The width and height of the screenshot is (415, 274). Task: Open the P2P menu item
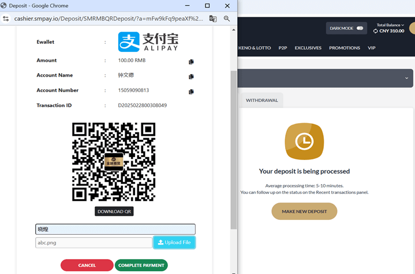pyautogui.click(x=283, y=48)
